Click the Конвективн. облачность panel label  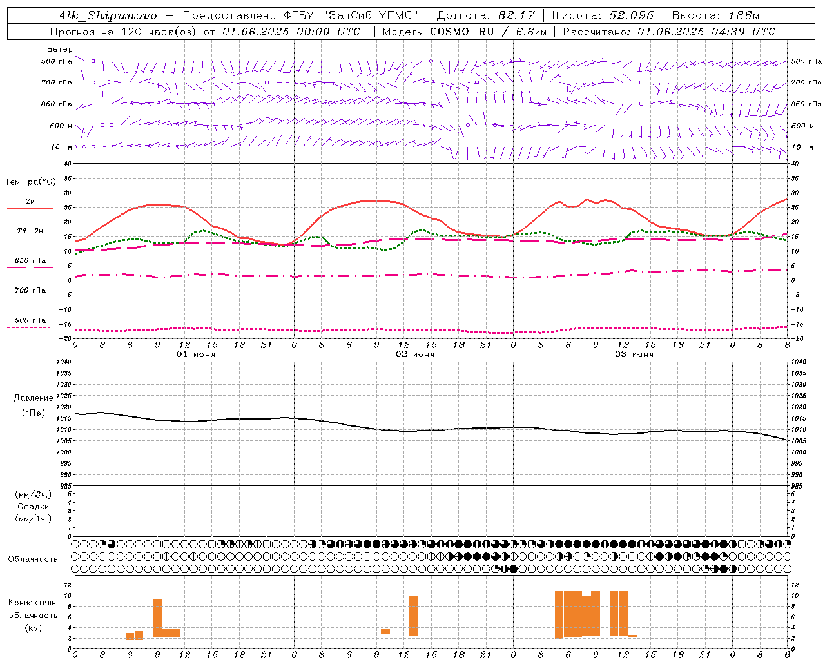(33, 609)
